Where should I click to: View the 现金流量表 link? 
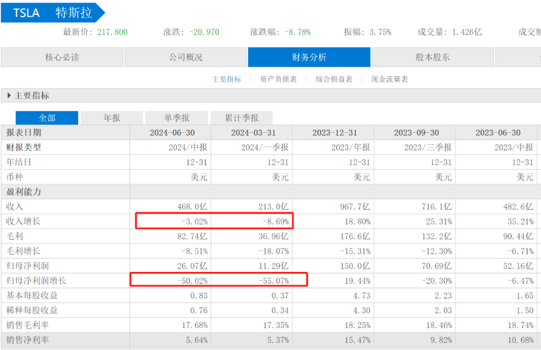click(389, 79)
